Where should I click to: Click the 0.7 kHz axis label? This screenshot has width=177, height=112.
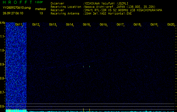(3, 92)
